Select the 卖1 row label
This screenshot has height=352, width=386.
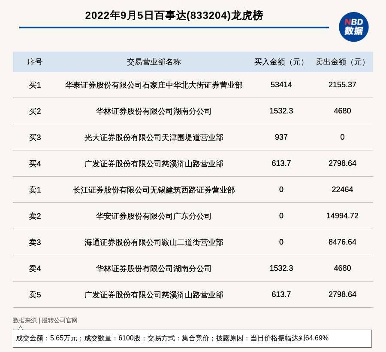(35, 190)
